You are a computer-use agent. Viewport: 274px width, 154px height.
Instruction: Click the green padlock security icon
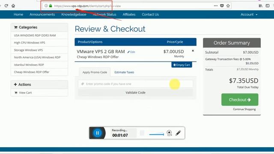(x=51, y=6)
